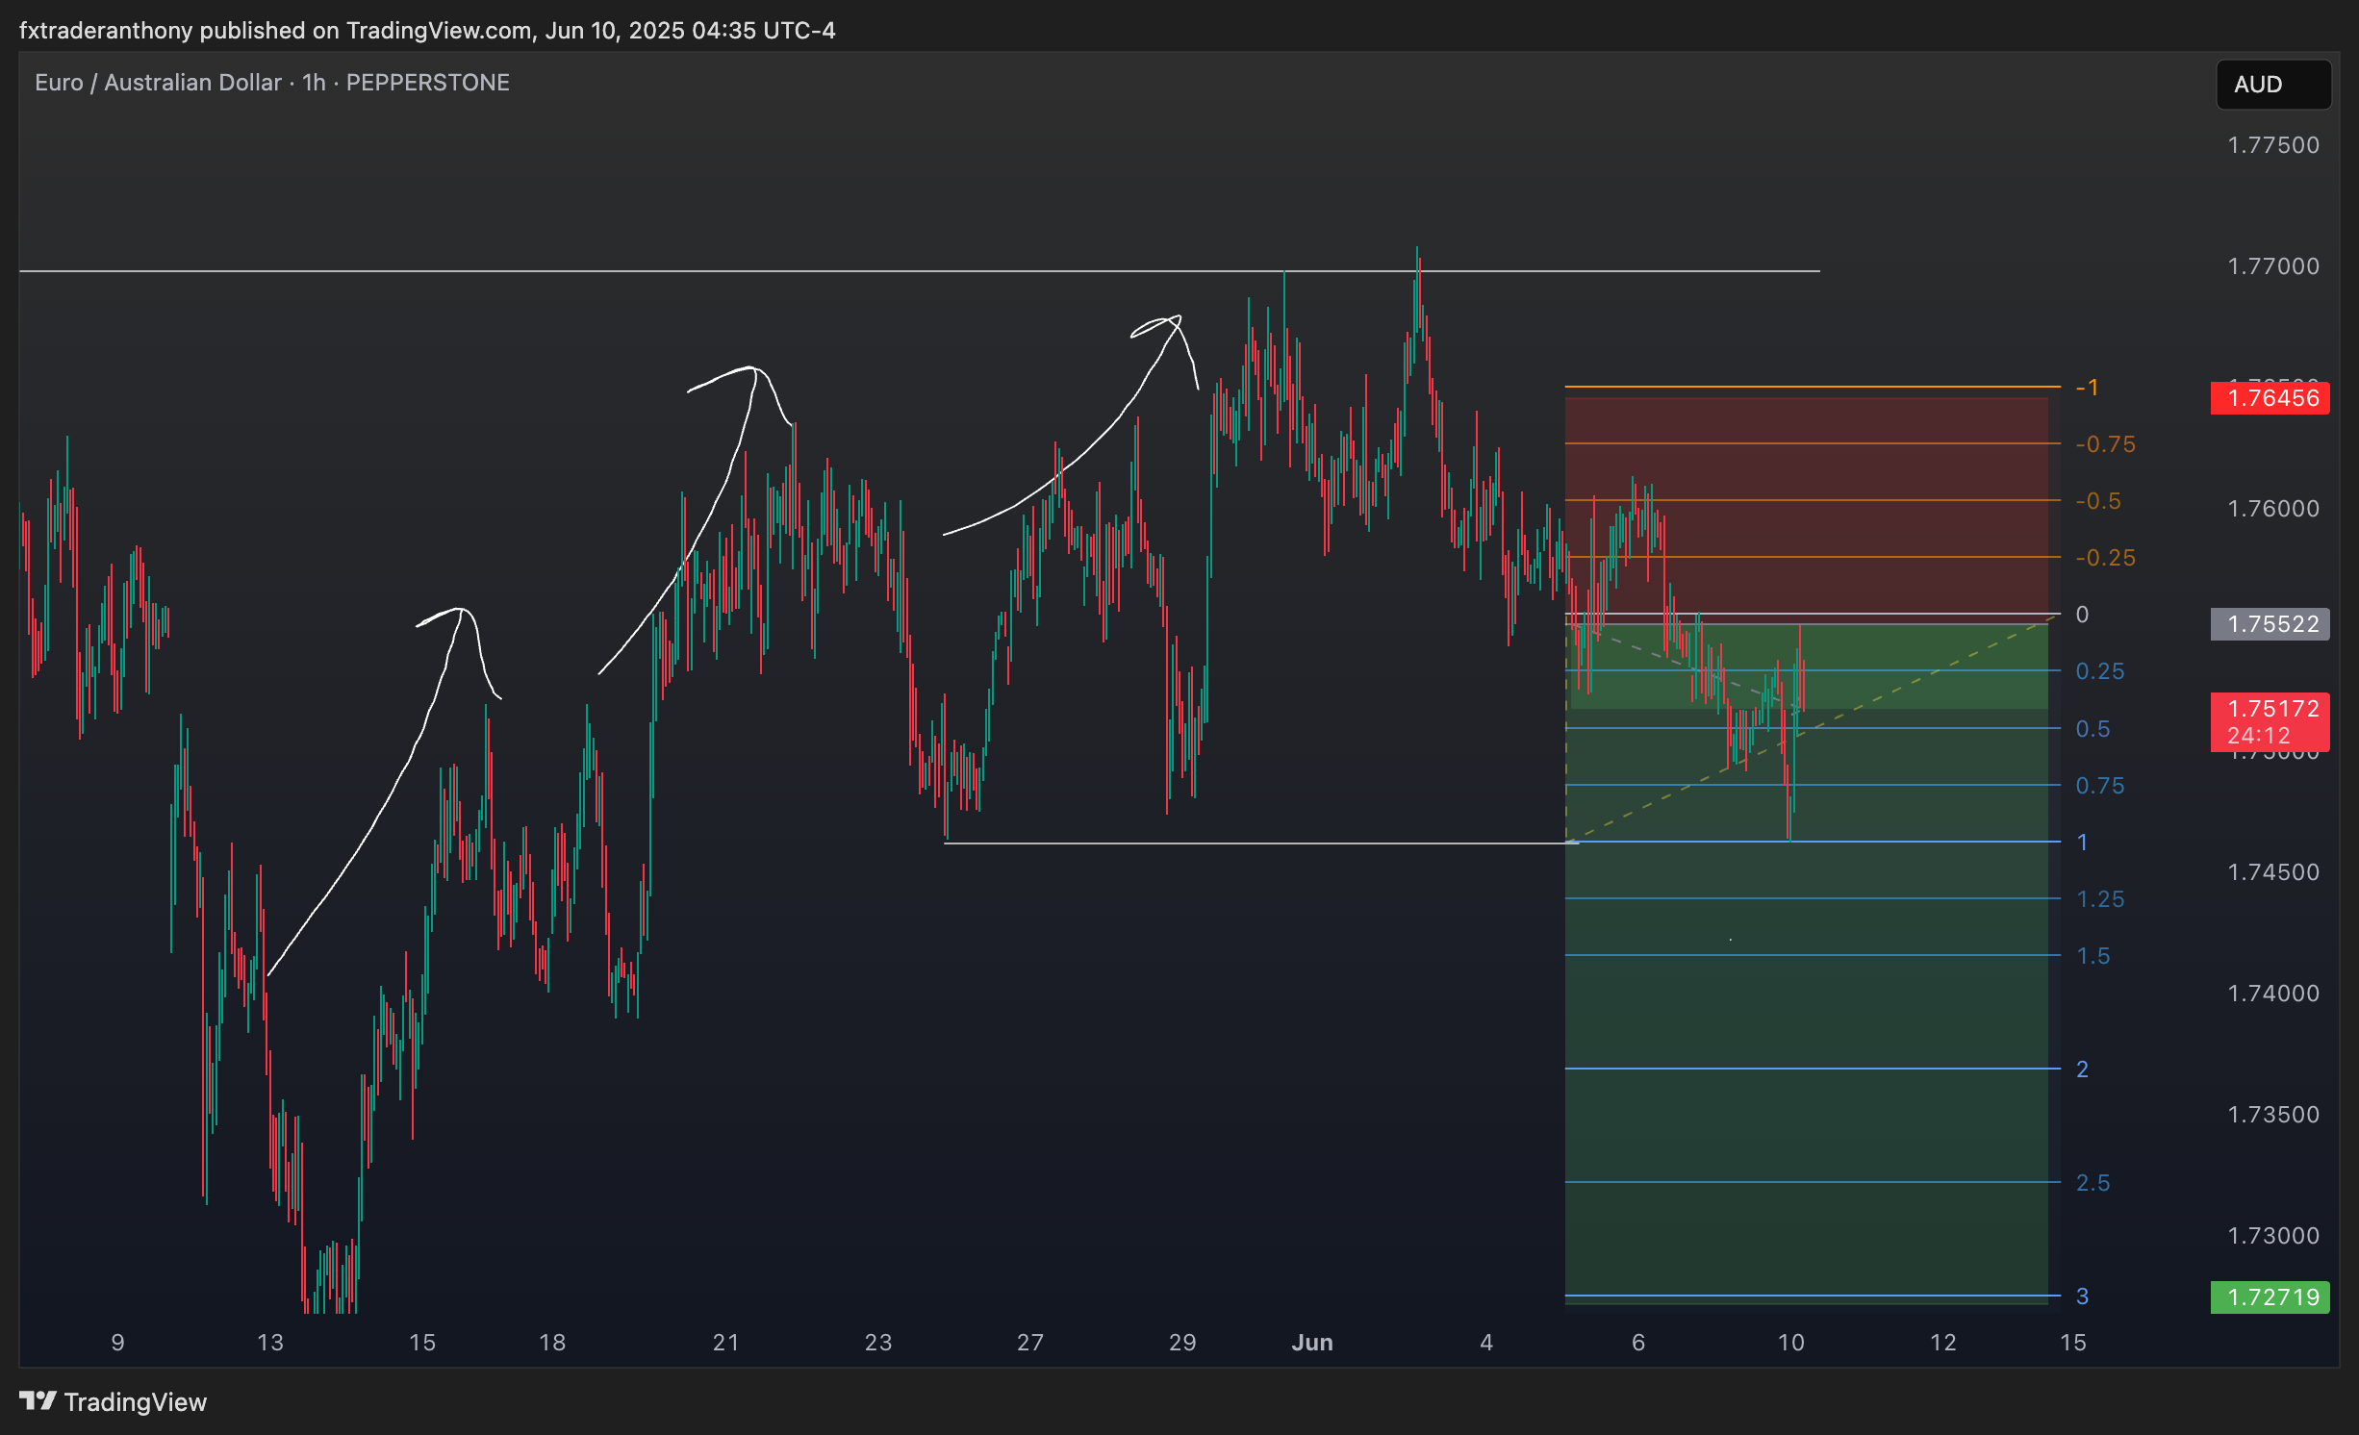Click the Fibonacci level label 0.75
This screenshot has height=1435, width=2359.
[2100, 786]
